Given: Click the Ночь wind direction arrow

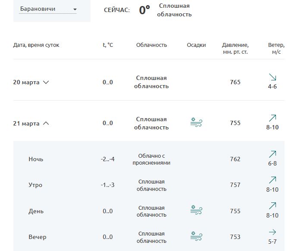Looking at the screenshot, I should pos(273,154).
